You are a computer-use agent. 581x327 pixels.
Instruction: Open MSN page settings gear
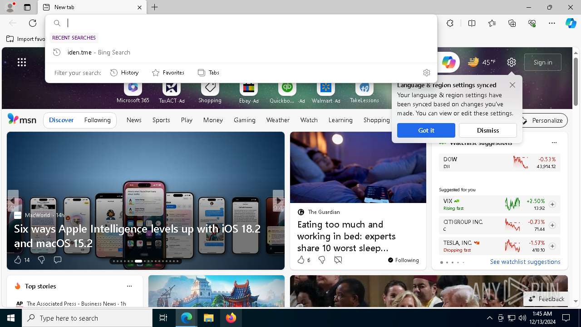tap(512, 62)
